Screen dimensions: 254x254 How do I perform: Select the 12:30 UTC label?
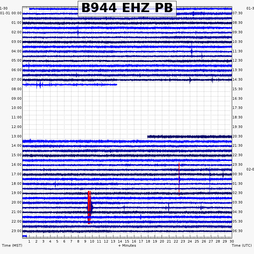[x=237, y=60]
